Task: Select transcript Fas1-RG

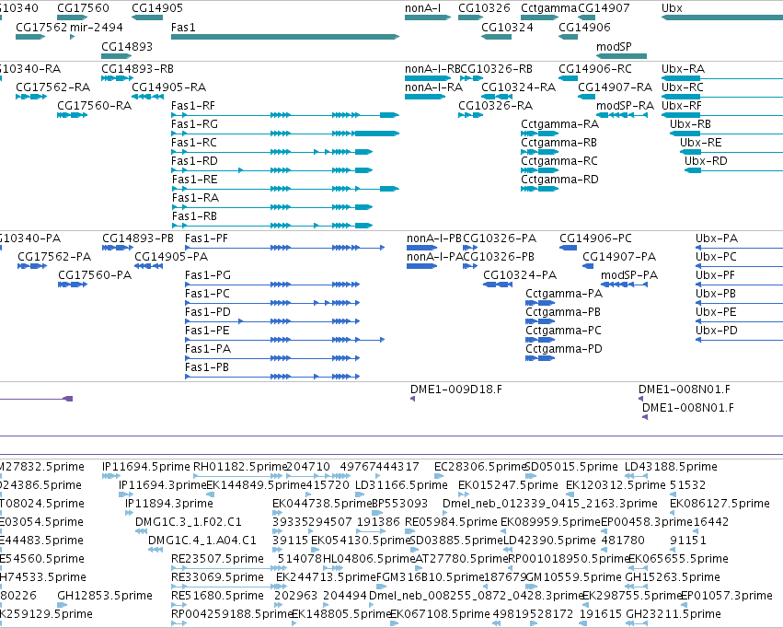Action: point(285,134)
